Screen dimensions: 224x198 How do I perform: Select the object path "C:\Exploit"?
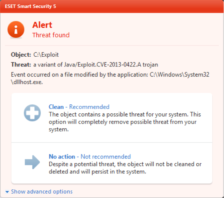click(x=46, y=55)
